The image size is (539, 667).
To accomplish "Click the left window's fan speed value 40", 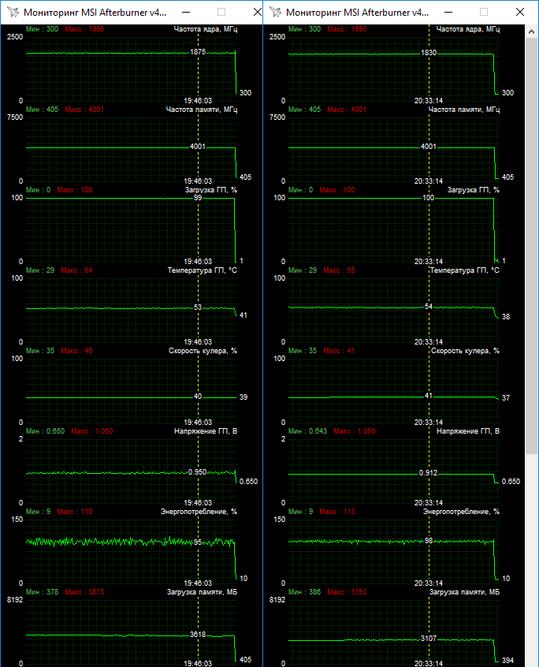I will [198, 397].
